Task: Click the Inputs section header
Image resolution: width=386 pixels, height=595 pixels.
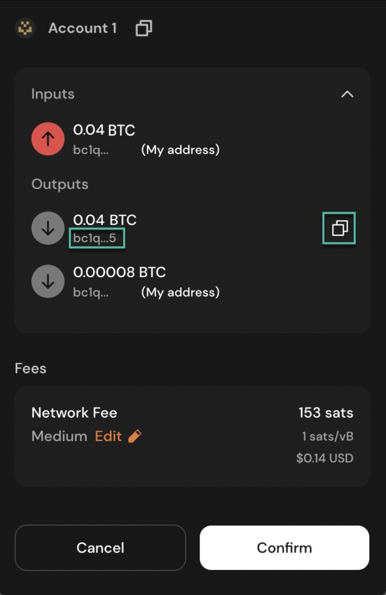Action: pos(53,94)
